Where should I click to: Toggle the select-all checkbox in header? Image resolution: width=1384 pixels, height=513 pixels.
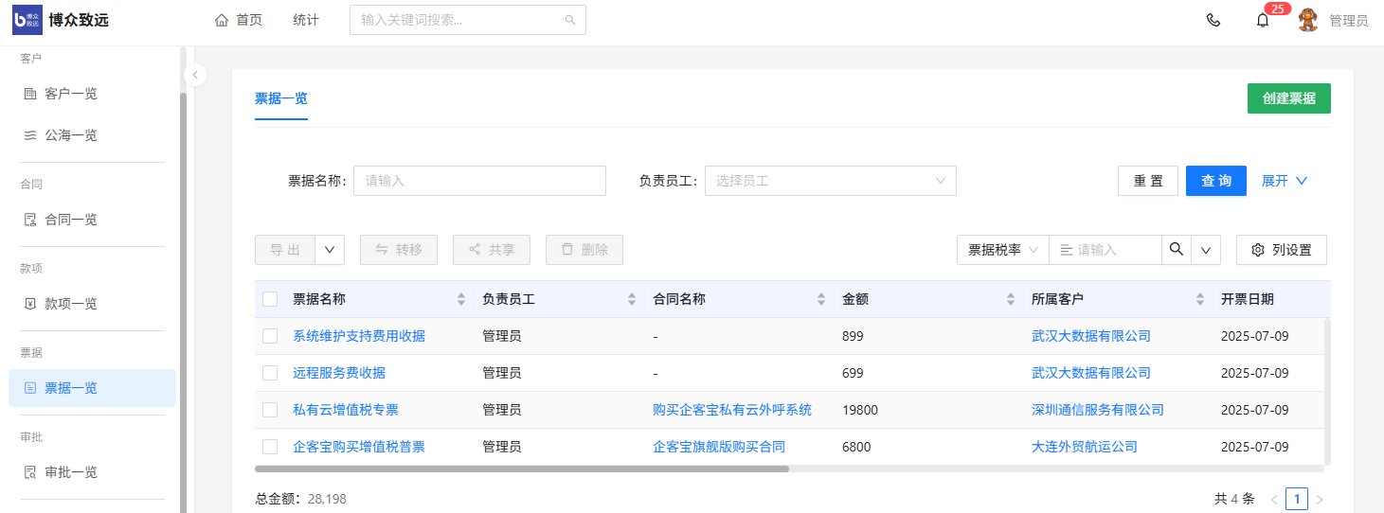(270, 299)
